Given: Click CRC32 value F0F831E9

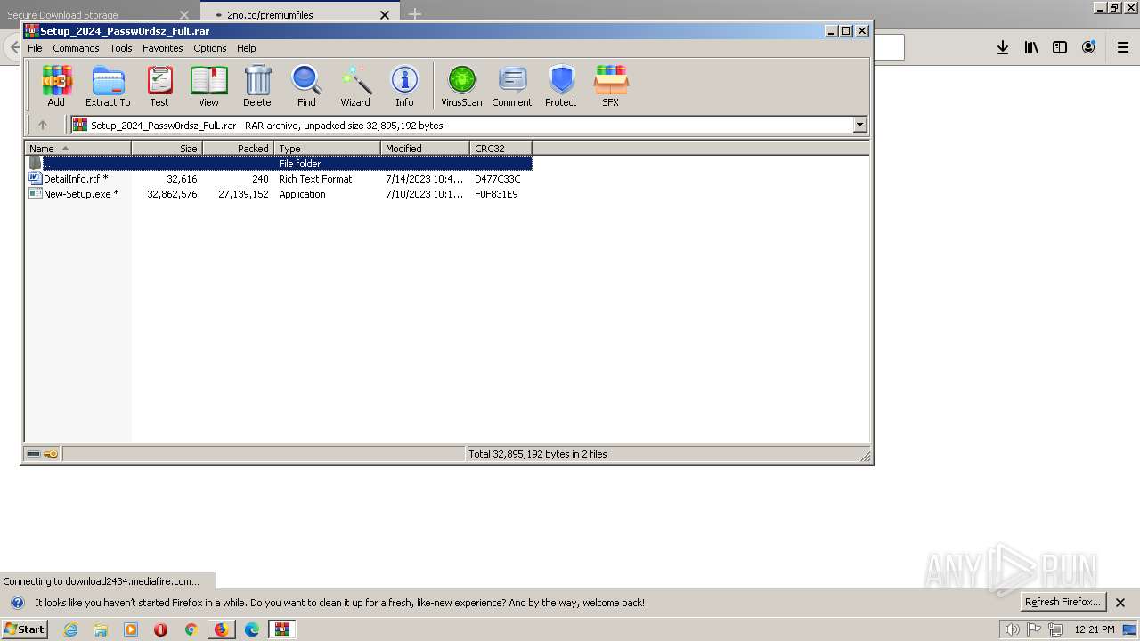Looking at the screenshot, I should [496, 194].
